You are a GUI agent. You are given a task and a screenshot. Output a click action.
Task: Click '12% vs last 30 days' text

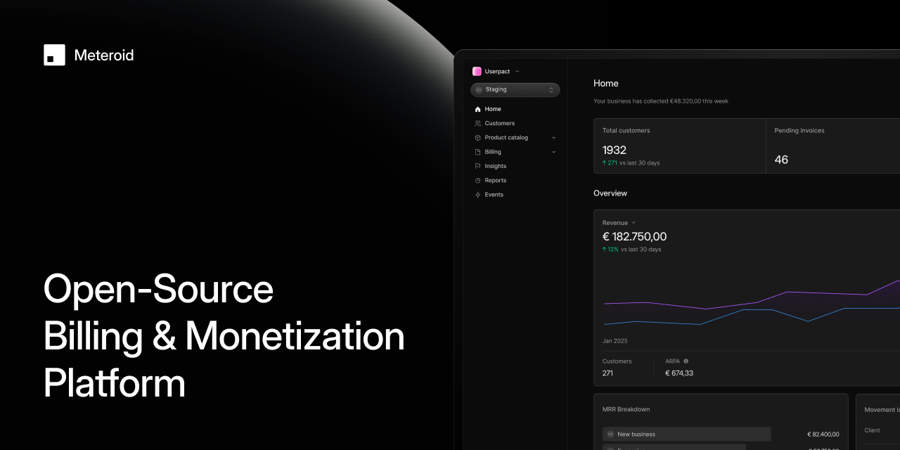click(x=635, y=250)
